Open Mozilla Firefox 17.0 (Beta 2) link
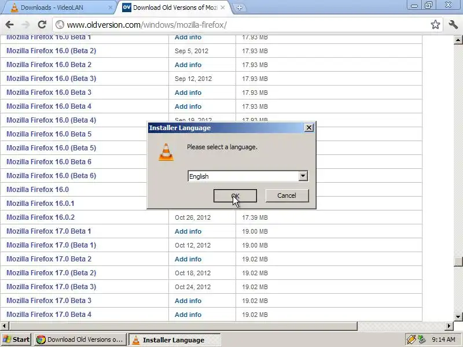Image resolution: width=463 pixels, height=347 pixels. click(51, 272)
